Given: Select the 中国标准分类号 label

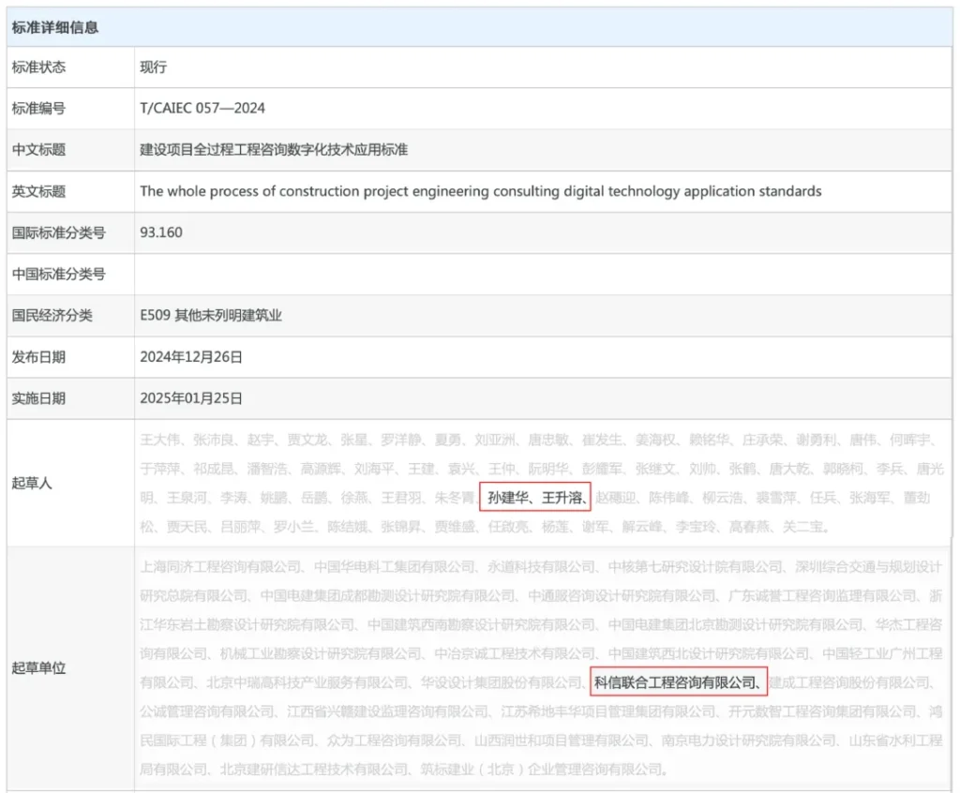Looking at the screenshot, I should (x=59, y=275).
